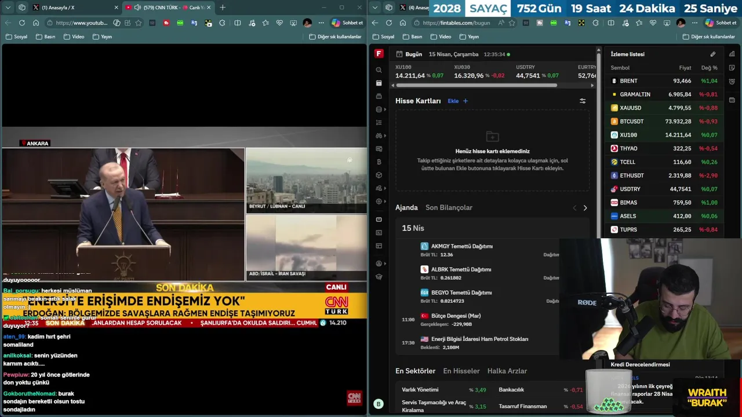Click Ekle to add a Hisse Kartı
The width and height of the screenshot is (742, 417).
[x=457, y=101]
